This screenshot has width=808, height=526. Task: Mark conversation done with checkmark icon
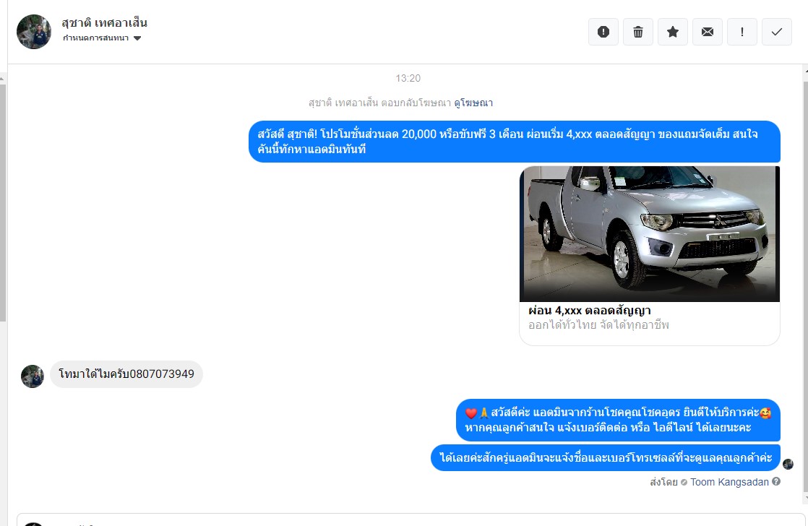(777, 32)
